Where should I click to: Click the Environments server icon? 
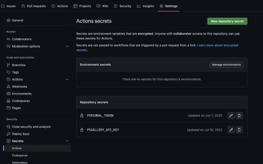(x=9, y=94)
